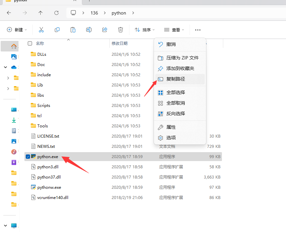
Task: Choose 全部取消 from the menu
Action: [180, 103]
